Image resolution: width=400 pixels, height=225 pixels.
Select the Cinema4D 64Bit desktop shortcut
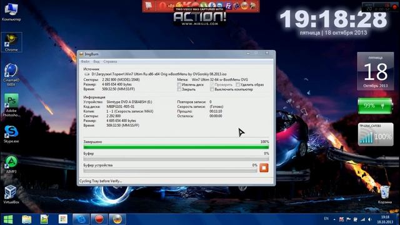11,74
